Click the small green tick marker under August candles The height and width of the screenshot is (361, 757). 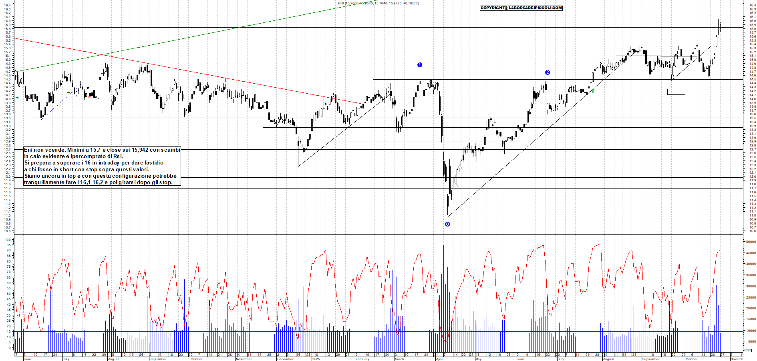click(x=593, y=91)
